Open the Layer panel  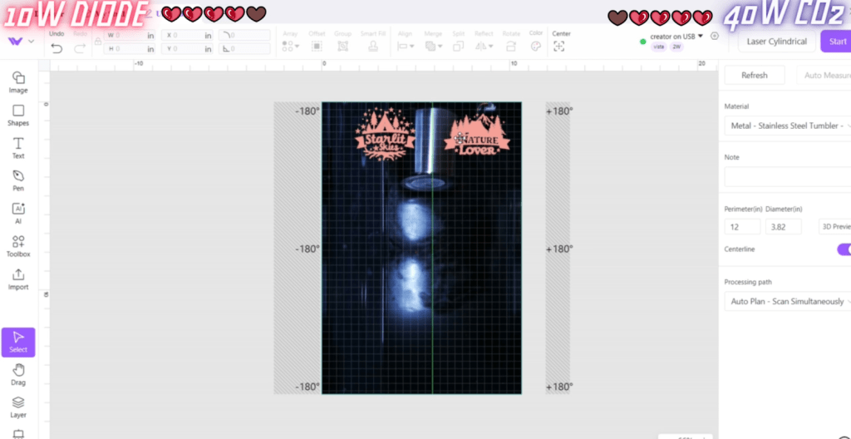18,406
